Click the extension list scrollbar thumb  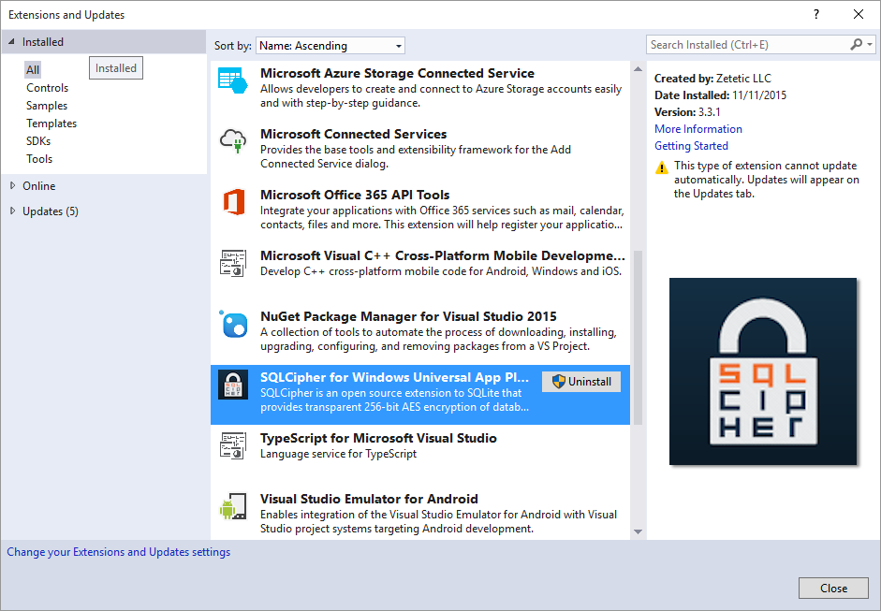tap(638, 338)
